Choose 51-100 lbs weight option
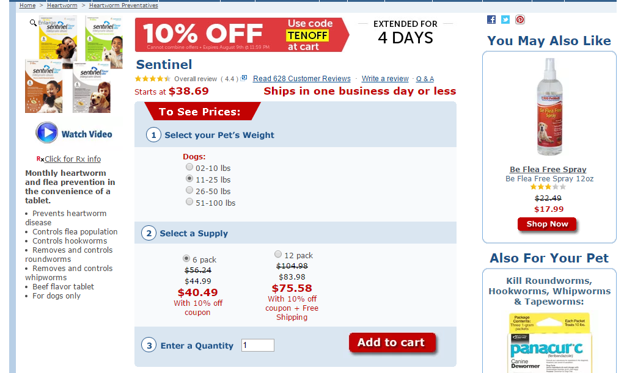Screen dimensions: 624x373 click(x=189, y=202)
